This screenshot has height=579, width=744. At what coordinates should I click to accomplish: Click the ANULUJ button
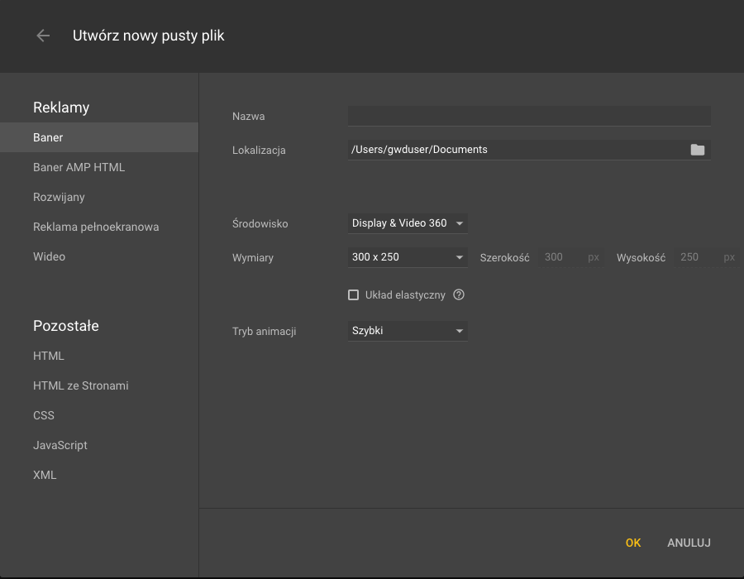point(689,543)
